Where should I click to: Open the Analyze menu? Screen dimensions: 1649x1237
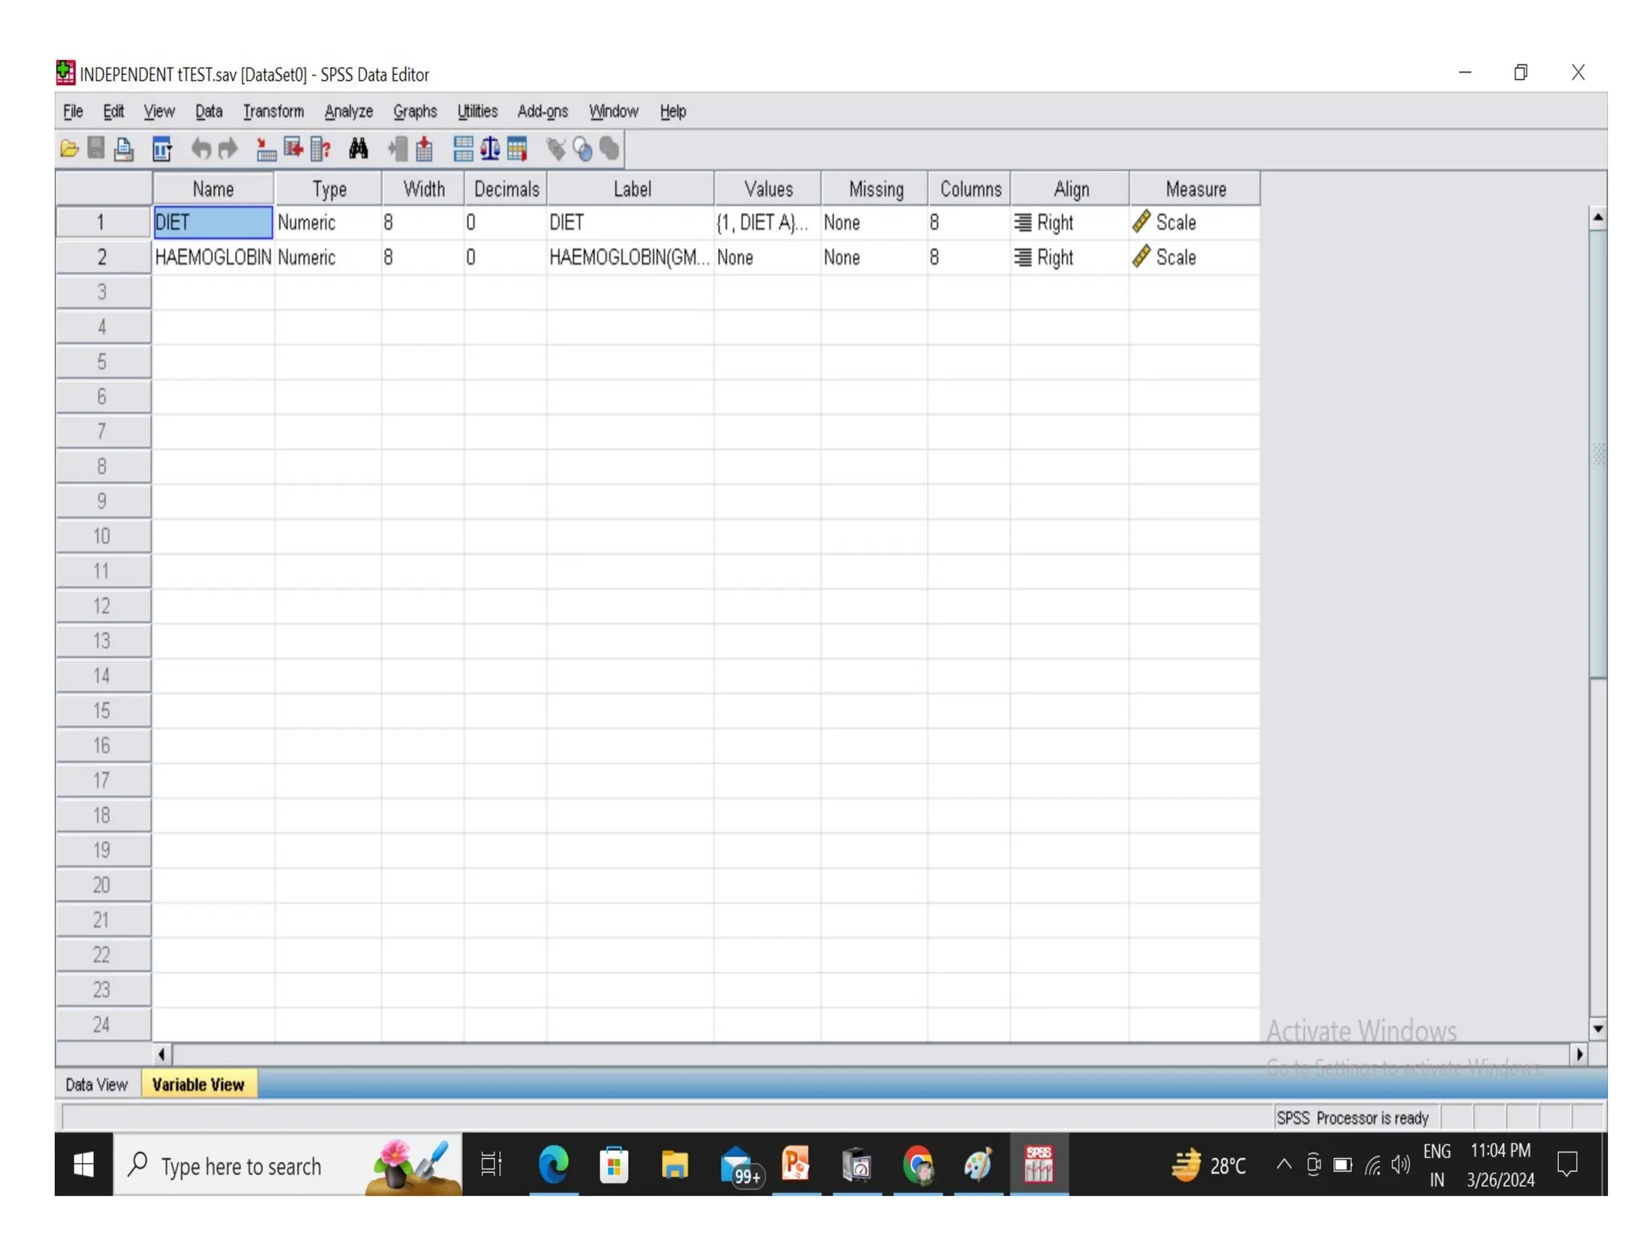tap(348, 111)
